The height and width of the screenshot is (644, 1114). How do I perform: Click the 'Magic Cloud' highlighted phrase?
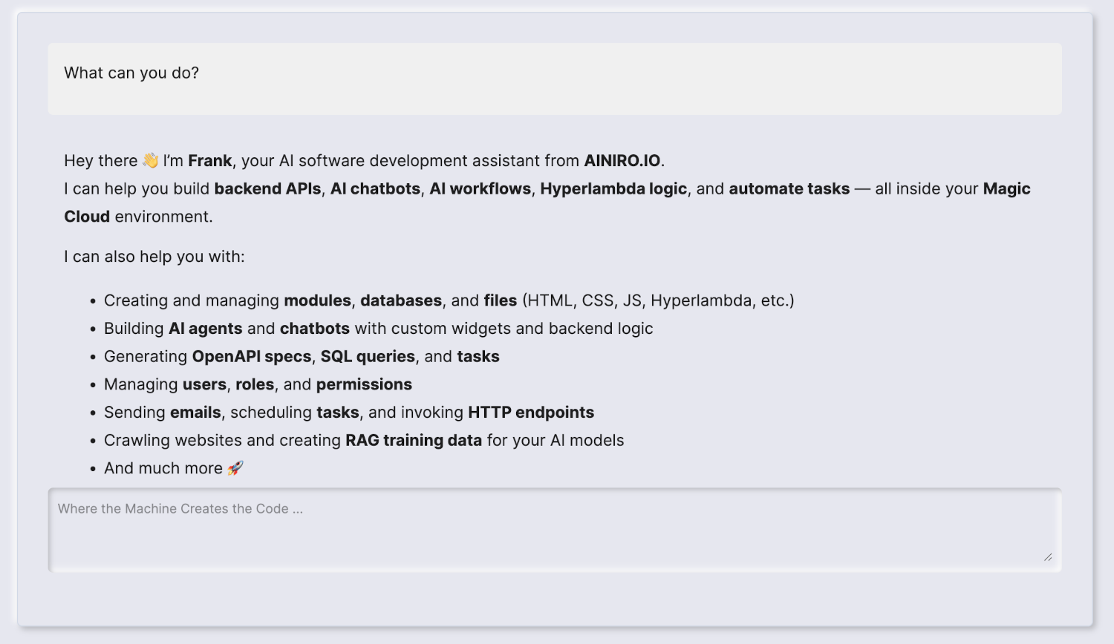[x=86, y=216]
